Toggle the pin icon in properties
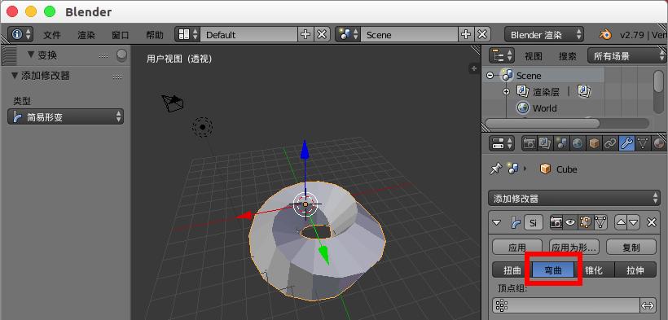This screenshot has height=320, width=668. (495, 169)
